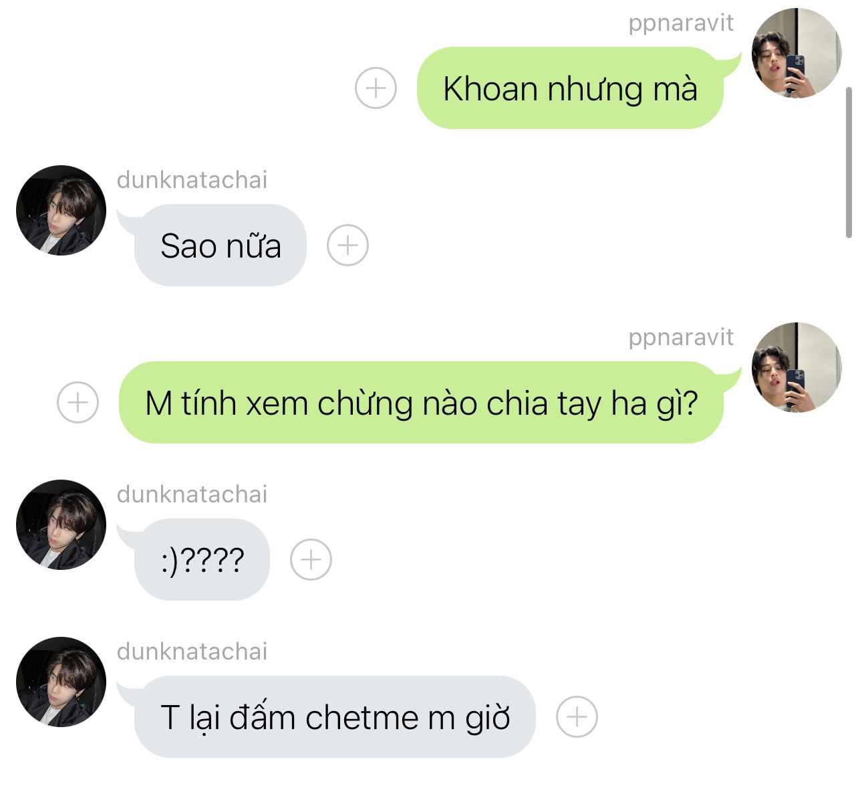The height and width of the screenshot is (790, 858).
Task: Tap plus icon beside "Khoan nhưng mà"
Action: (x=376, y=88)
